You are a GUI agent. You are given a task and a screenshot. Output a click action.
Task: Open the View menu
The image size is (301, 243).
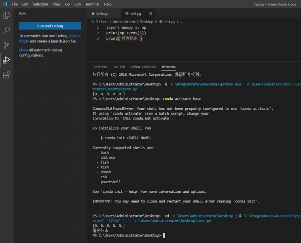click(56, 4)
